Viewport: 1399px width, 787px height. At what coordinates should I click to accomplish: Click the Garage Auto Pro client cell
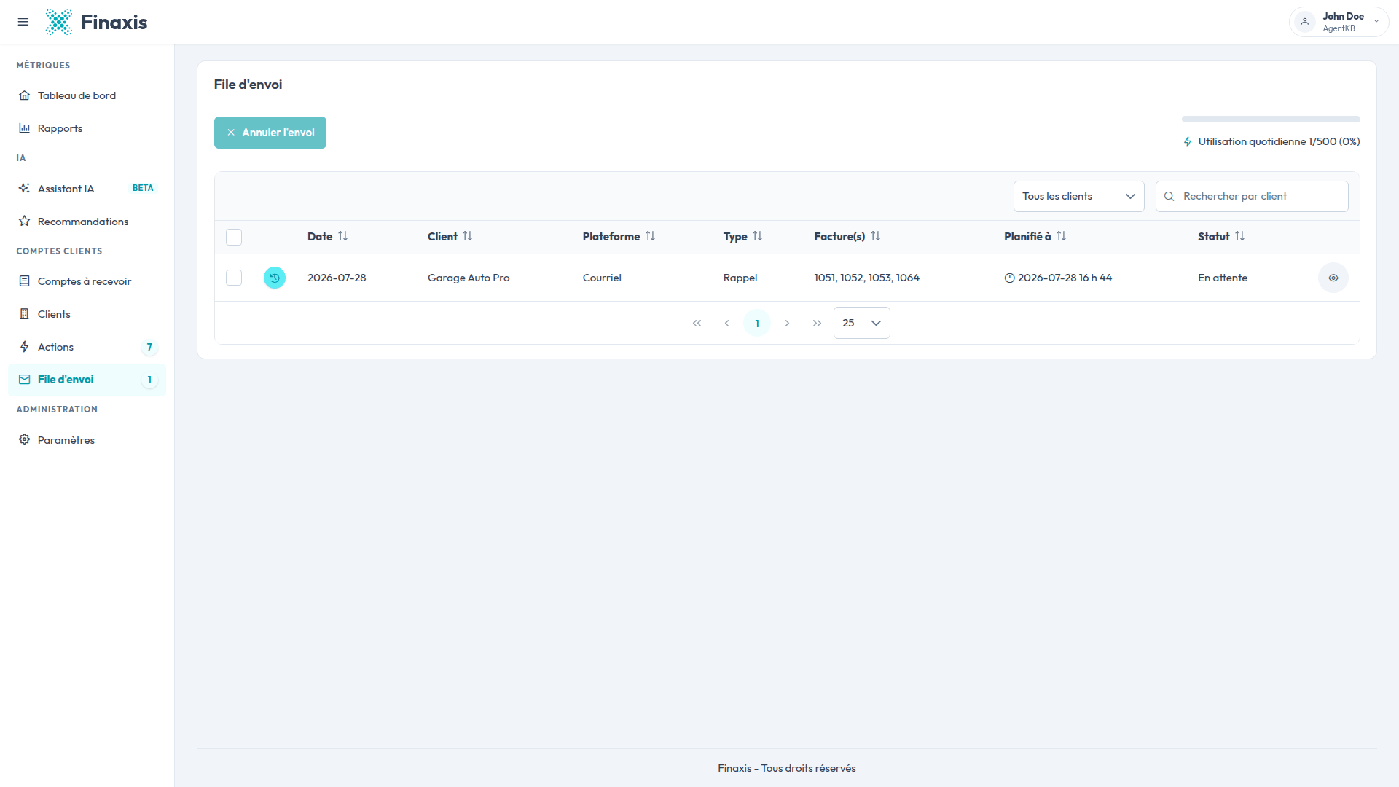tap(469, 278)
